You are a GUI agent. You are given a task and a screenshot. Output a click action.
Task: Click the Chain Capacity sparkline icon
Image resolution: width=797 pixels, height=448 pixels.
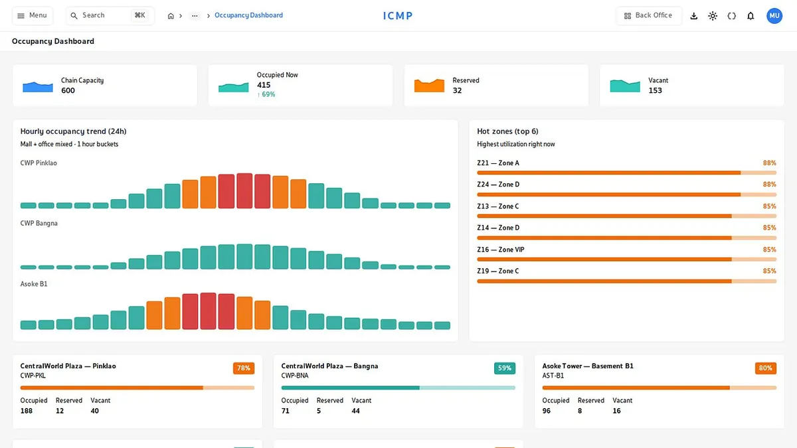tap(38, 86)
